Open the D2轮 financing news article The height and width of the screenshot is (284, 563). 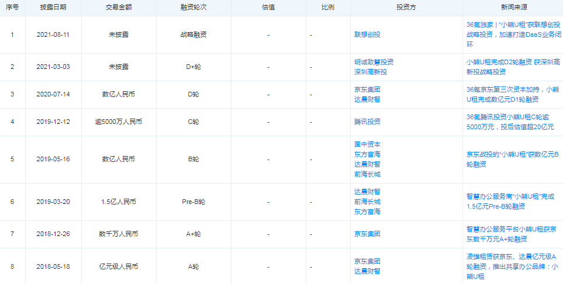pyautogui.click(x=513, y=67)
